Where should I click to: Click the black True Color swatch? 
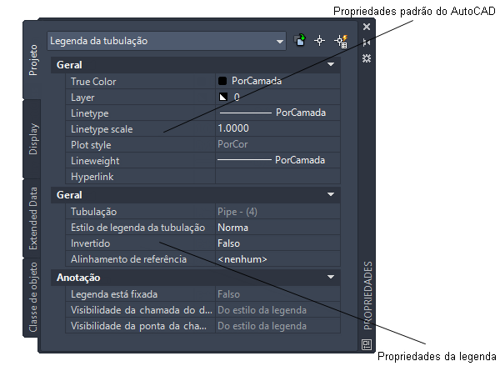[222, 81]
